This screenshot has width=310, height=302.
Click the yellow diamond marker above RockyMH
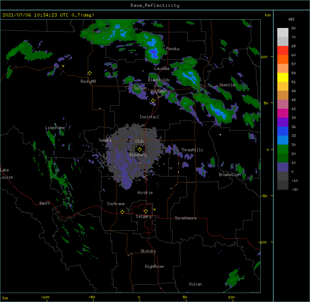90,73
